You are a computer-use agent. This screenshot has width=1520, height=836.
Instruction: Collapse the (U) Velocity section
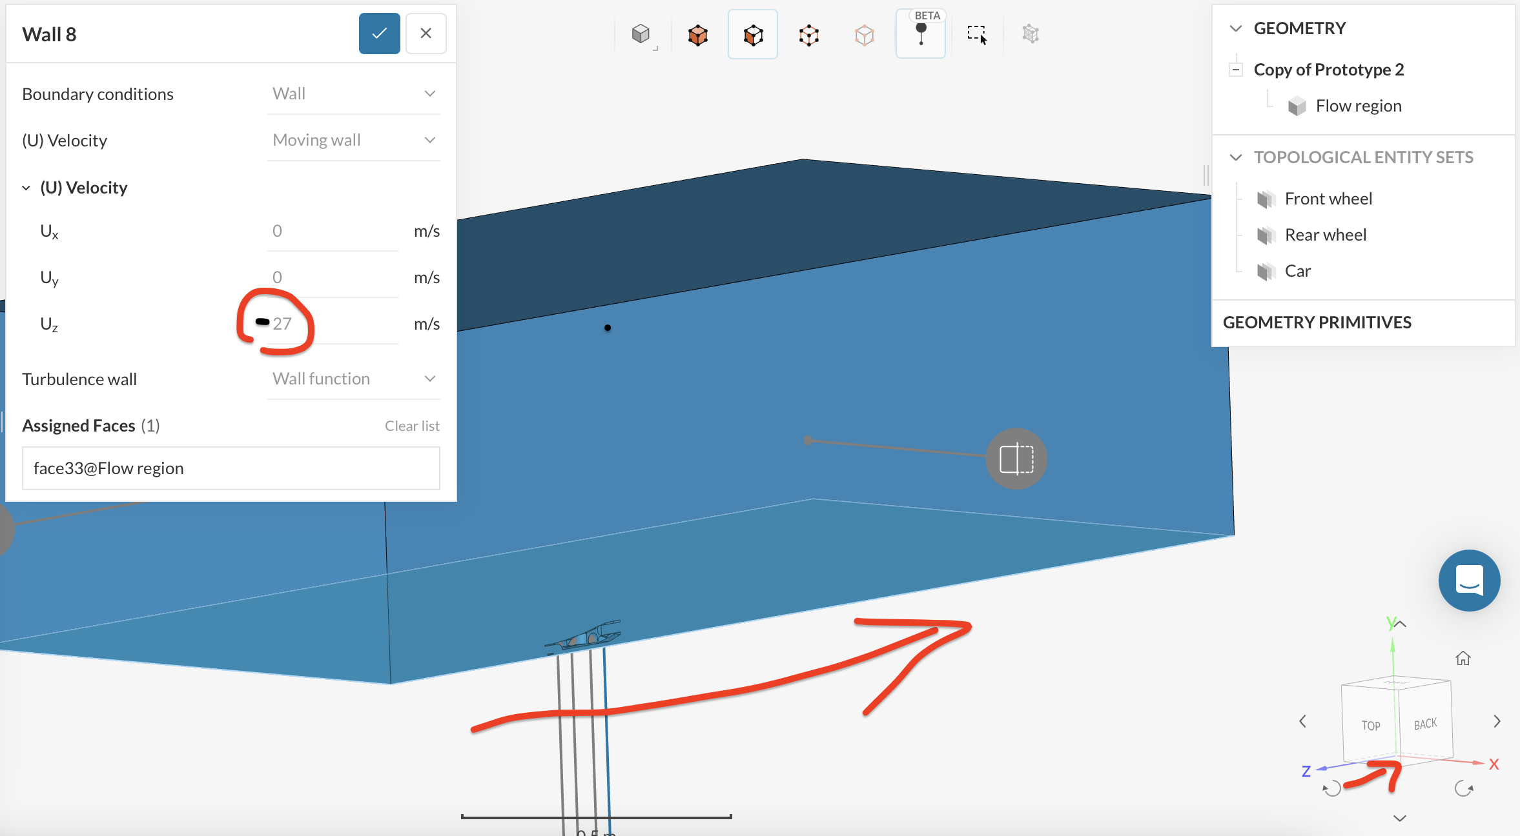[x=26, y=188]
